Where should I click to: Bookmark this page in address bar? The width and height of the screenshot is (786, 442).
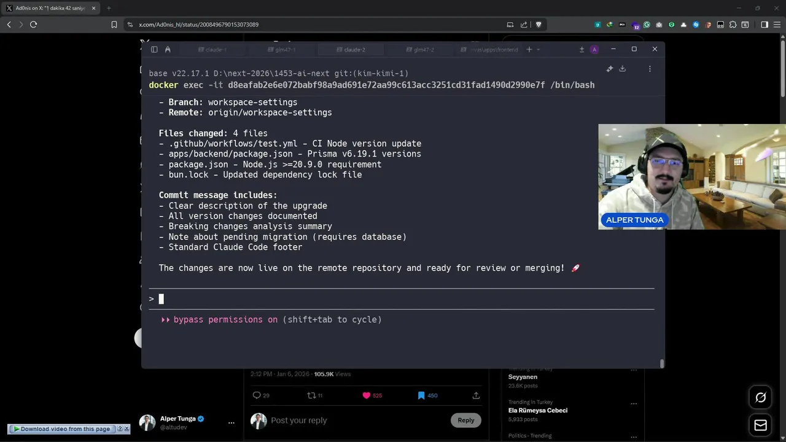(114, 25)
